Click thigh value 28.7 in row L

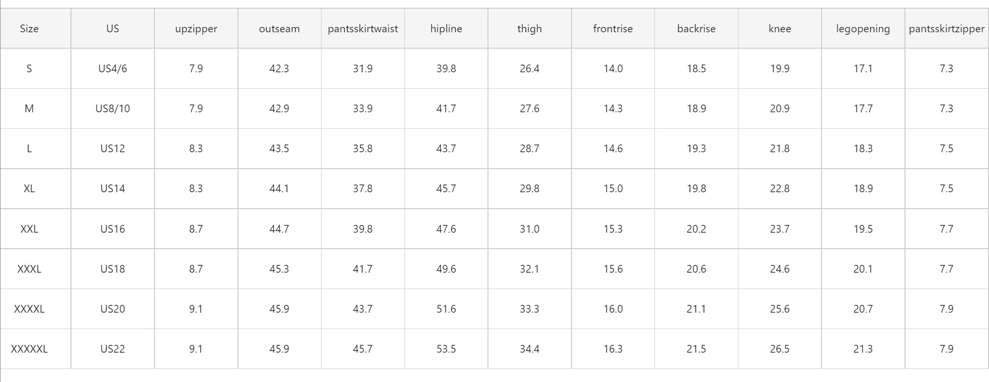point(529,148)
